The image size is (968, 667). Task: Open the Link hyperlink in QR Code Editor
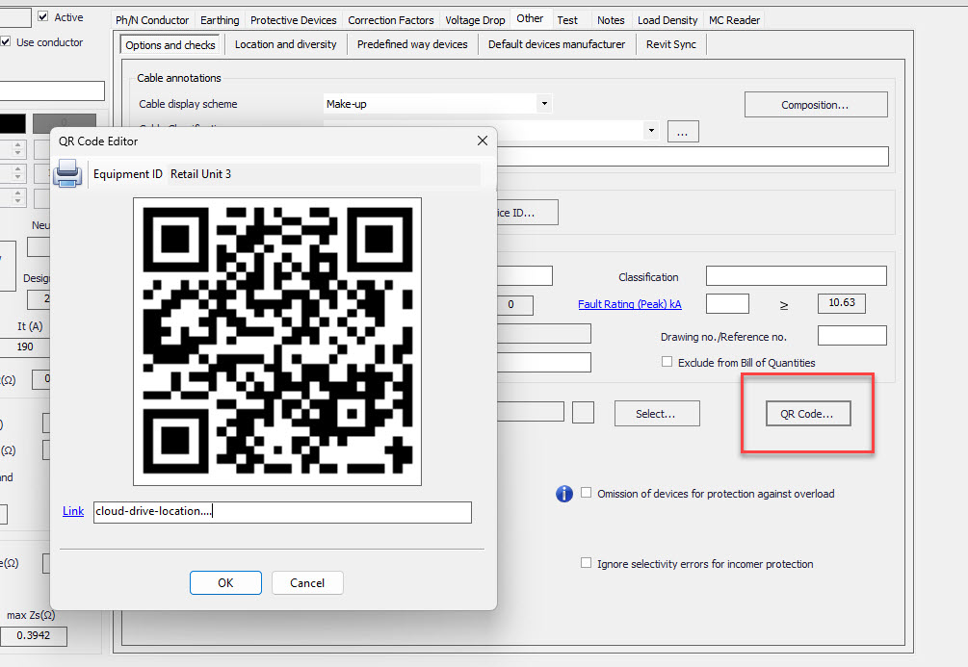click(73, 511)
